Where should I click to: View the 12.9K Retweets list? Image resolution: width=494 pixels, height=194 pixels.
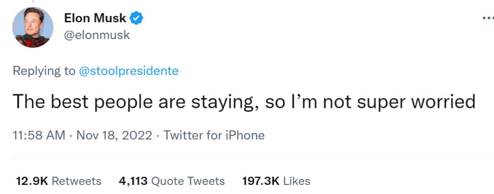coord(59,181)
